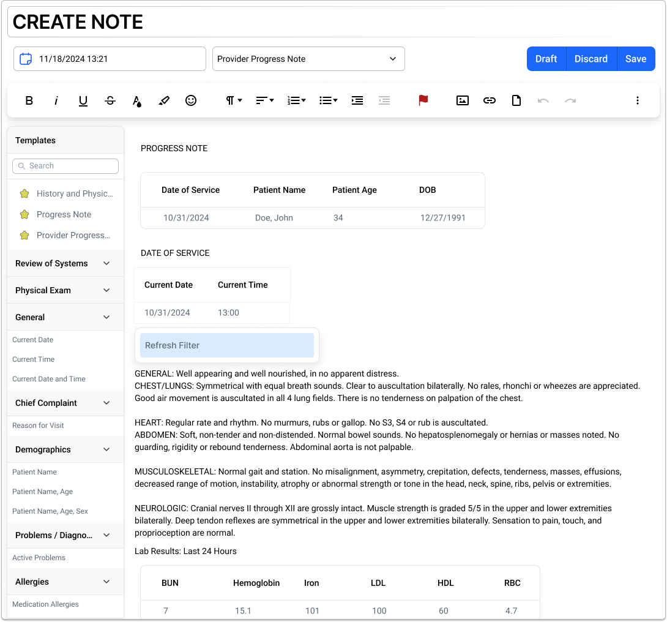Discard the note

[x=591, y=59]
